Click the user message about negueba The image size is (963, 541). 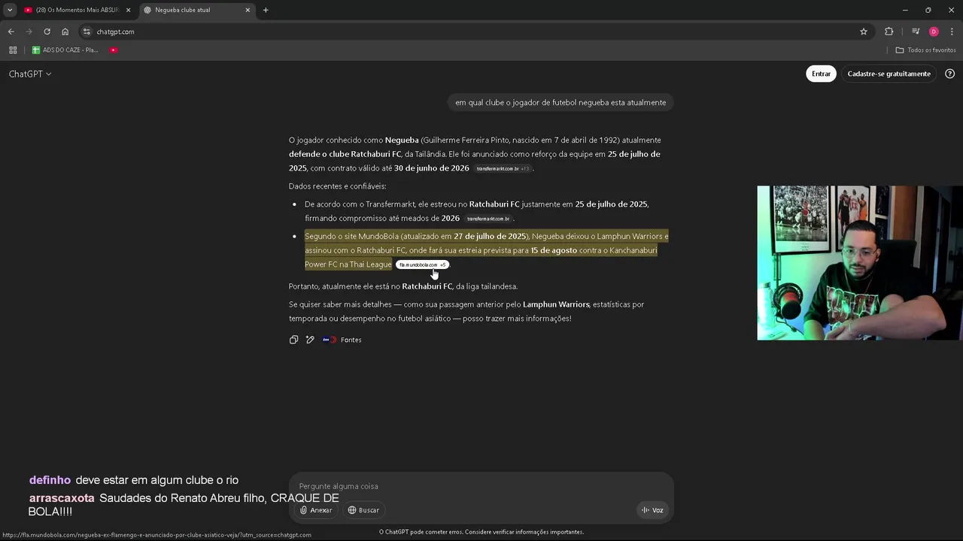point(560,102)
